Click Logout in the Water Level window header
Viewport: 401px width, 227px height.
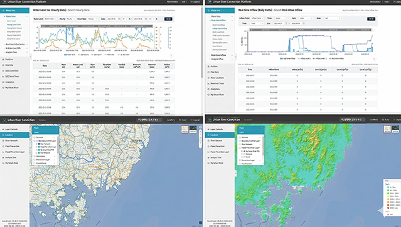pyautogui.click(x=195, y=1)
